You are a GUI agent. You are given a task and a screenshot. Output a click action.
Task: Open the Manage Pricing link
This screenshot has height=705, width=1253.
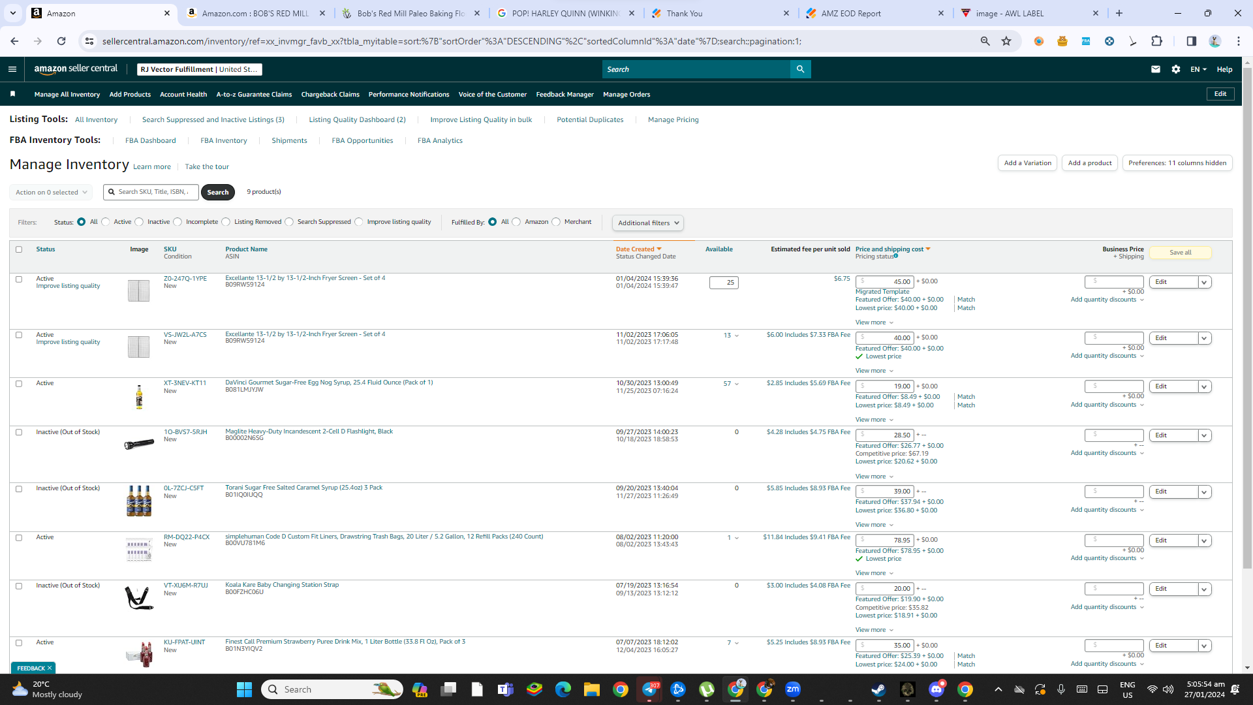pos(673,119)
